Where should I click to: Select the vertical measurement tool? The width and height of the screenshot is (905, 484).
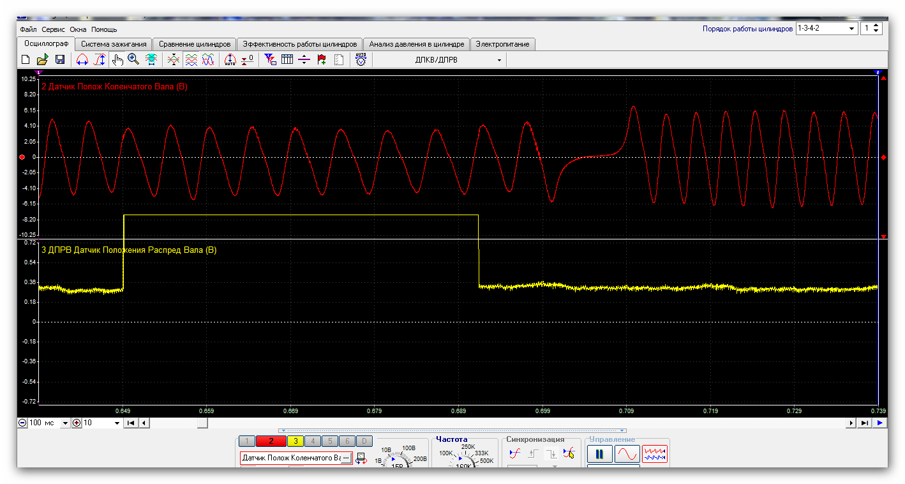click(100, 60)
